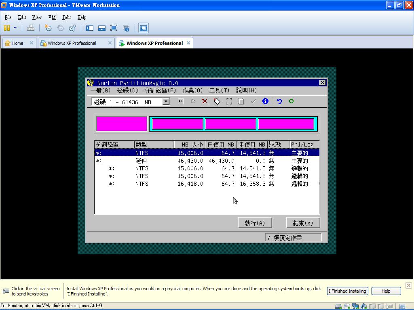Viewport: 414px width, 310px height.
Task: Enter full screen mode via toolbar icon
Action: (114, 28)
